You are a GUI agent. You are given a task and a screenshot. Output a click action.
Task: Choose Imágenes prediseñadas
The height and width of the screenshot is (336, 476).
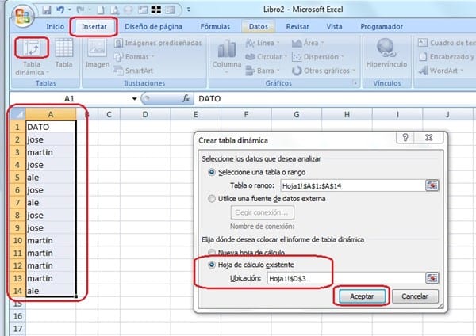click(158, 43)
